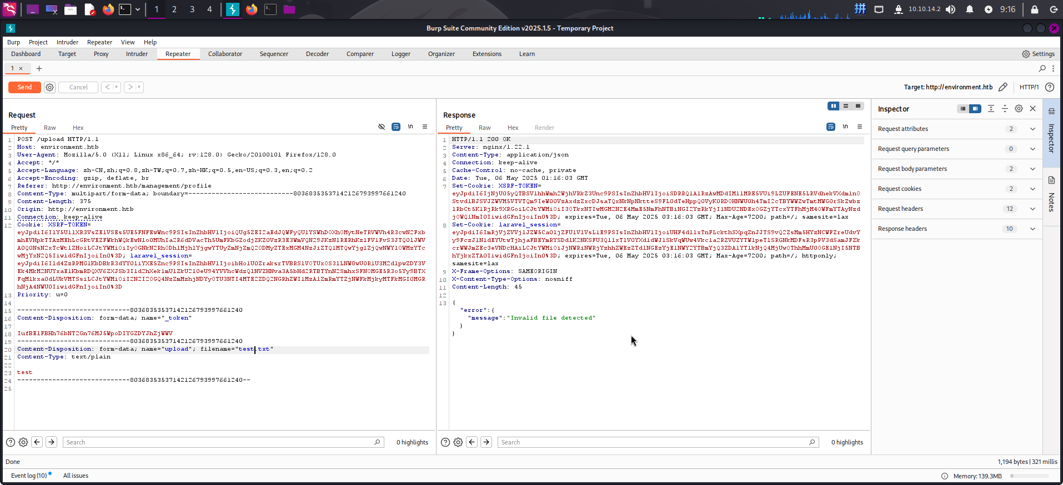Switch Request view to Raw
The width and height of the screenshot is (1063, 485).
pos(50,128)
